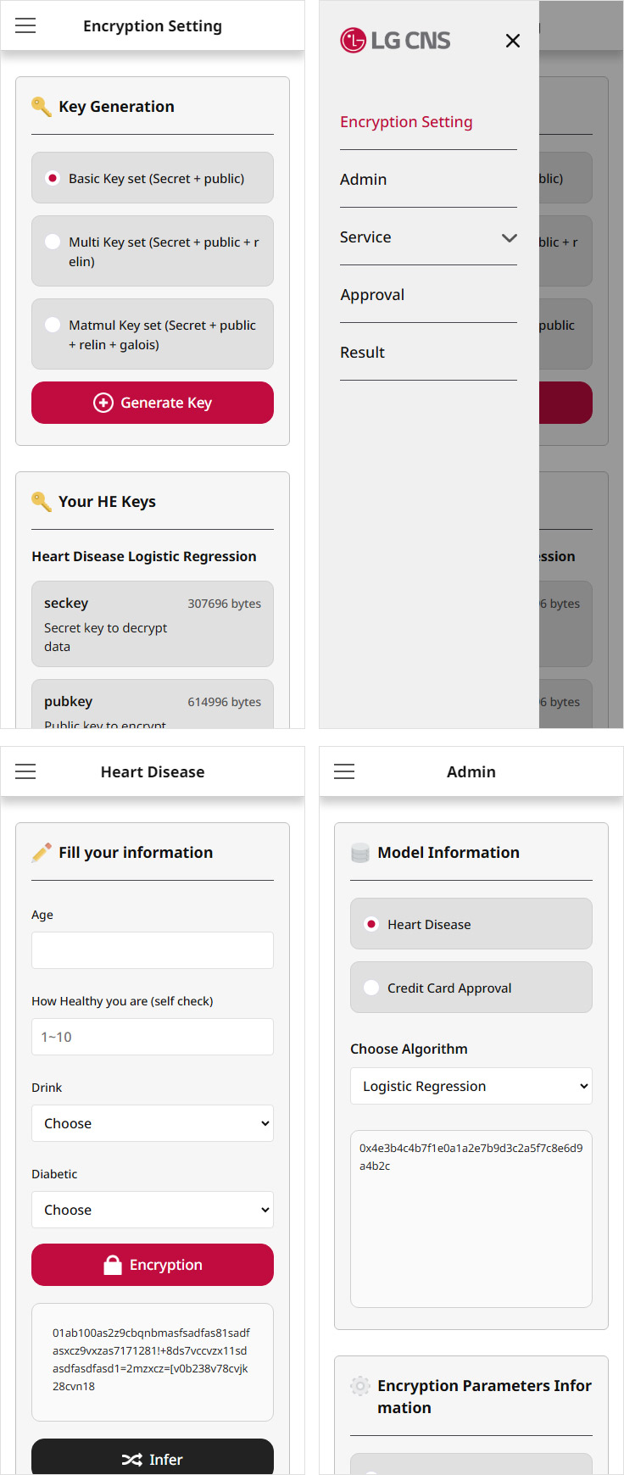Image resolution: width=624 pixels, height=1475 pixels.
Task: Open the Logistic Regression algorithm dropdown
Action: pos(471,1086)
